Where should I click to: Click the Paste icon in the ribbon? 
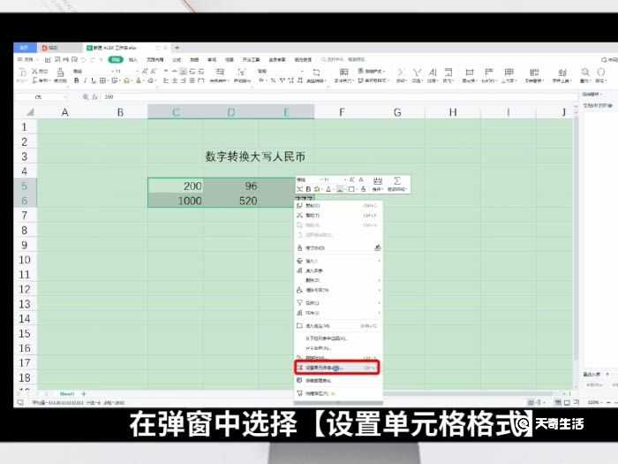(22, 72)
